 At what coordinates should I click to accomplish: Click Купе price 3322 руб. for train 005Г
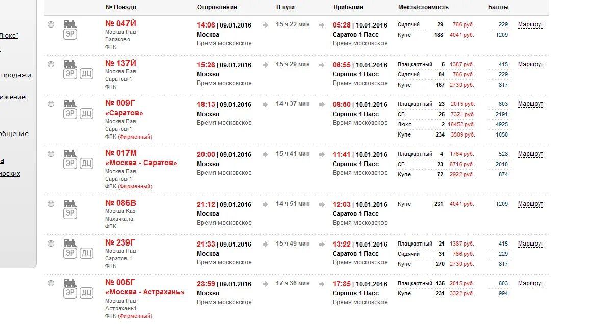click(x=462, y=293)
